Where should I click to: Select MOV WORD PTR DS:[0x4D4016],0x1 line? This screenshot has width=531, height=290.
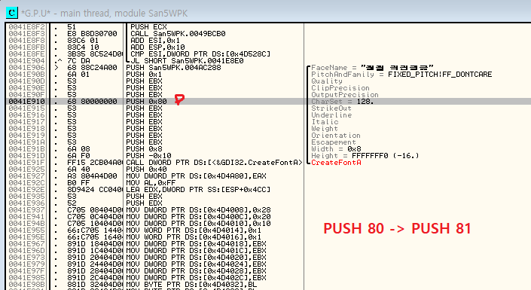[x=194, y=237]
